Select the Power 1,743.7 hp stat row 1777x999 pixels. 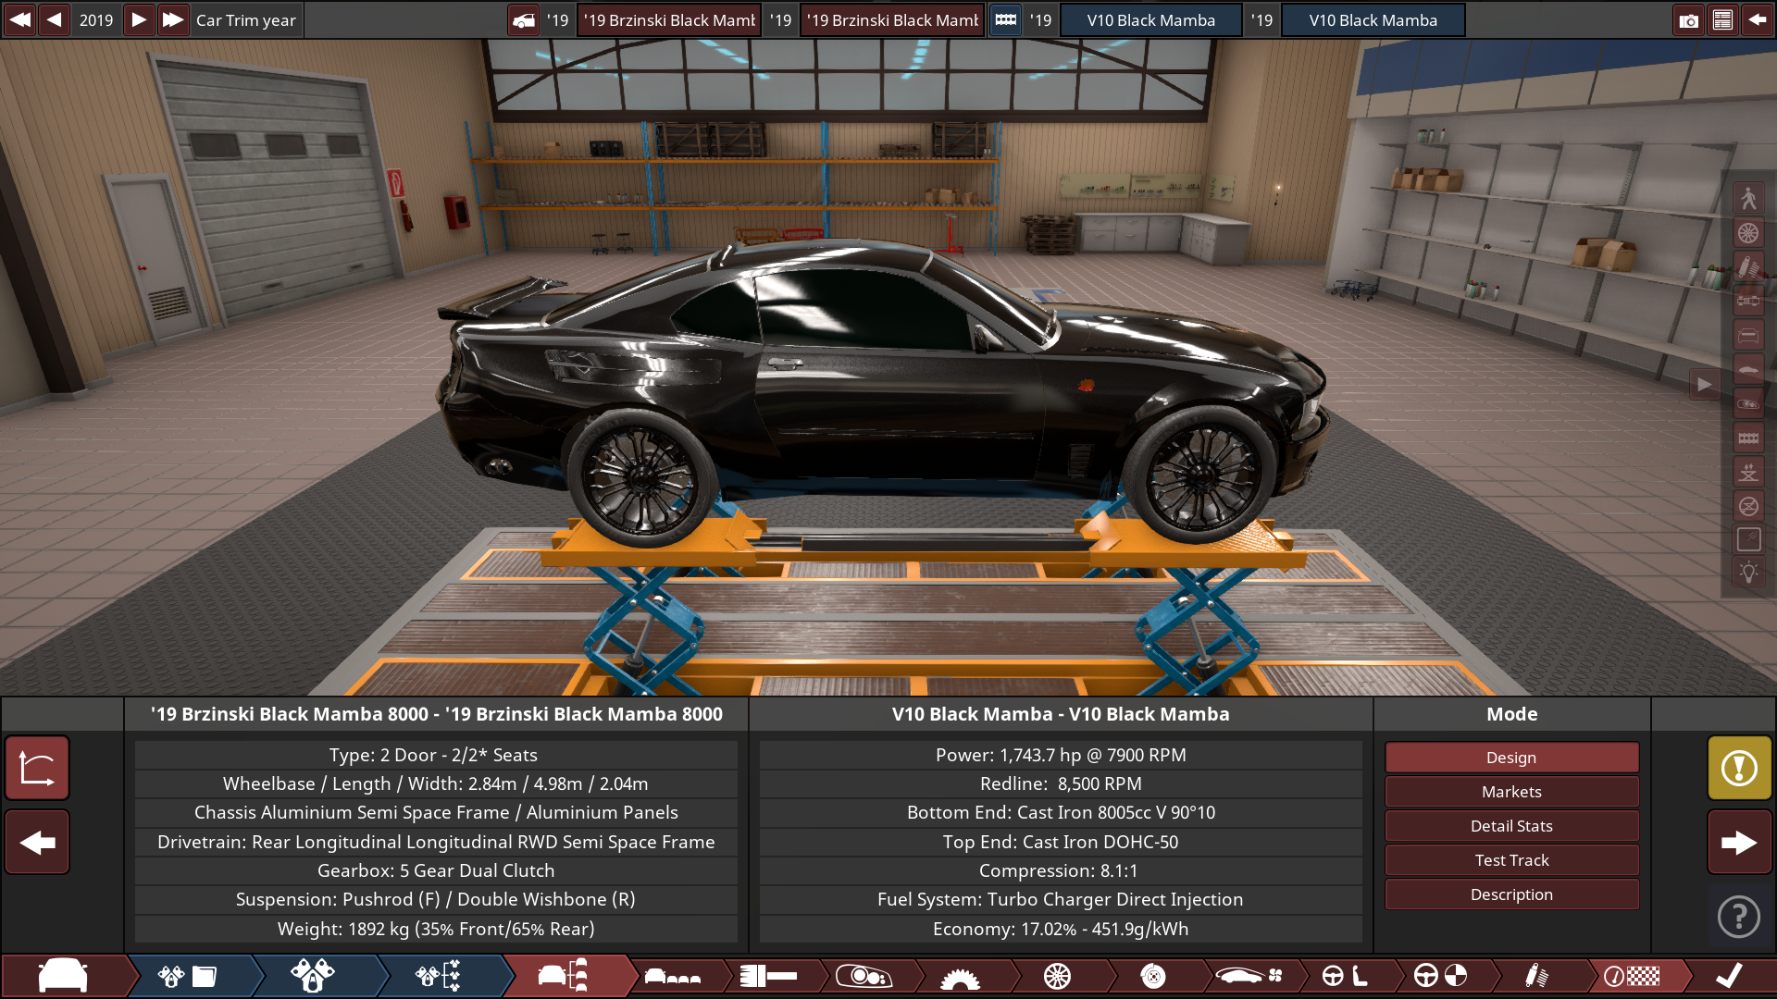(1061, 755)
